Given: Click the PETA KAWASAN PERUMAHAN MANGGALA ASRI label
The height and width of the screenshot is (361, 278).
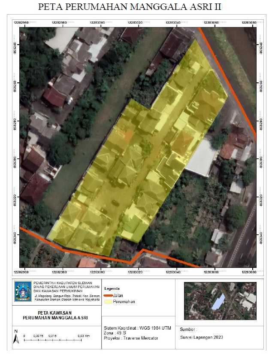Looking at the screenshot, I should click(55, 315).
